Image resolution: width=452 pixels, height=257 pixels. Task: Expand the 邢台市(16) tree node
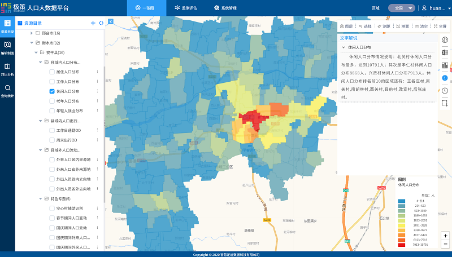tap(31, 33)
